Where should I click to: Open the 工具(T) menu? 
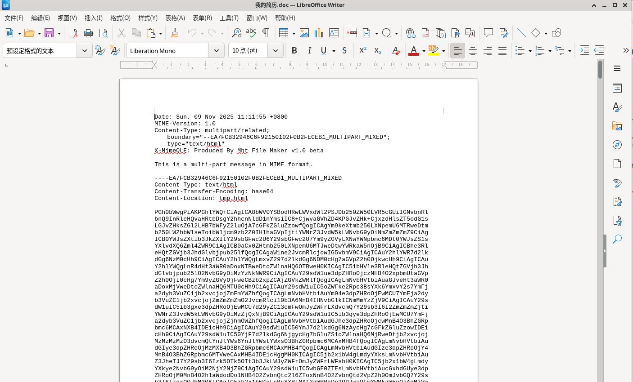(229, 18)
